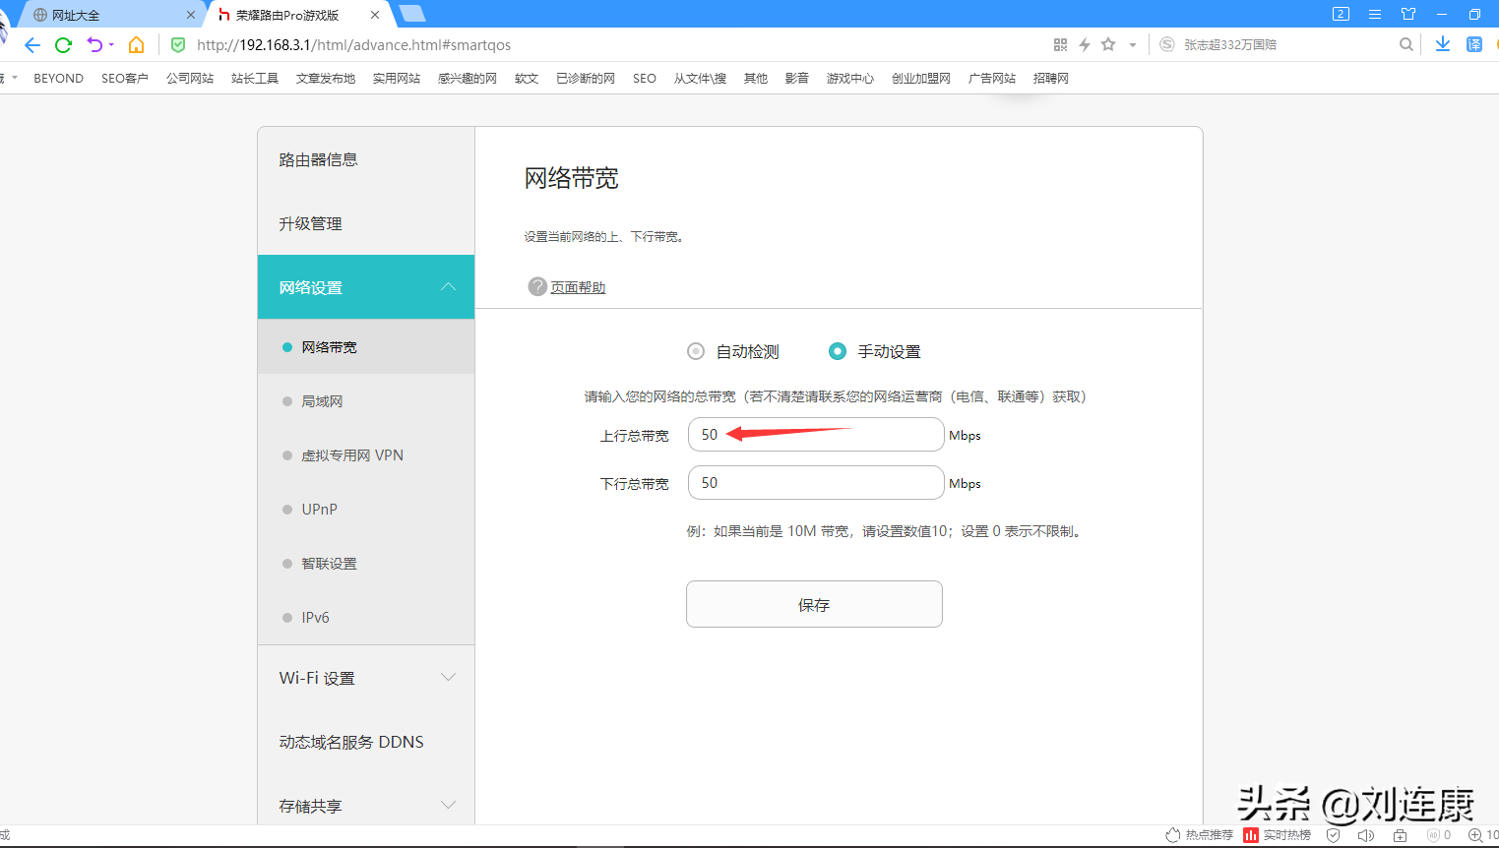Open the translate icon in the toolbar
Viewport: 1499px width, 848px height.
coord(1473,44)
